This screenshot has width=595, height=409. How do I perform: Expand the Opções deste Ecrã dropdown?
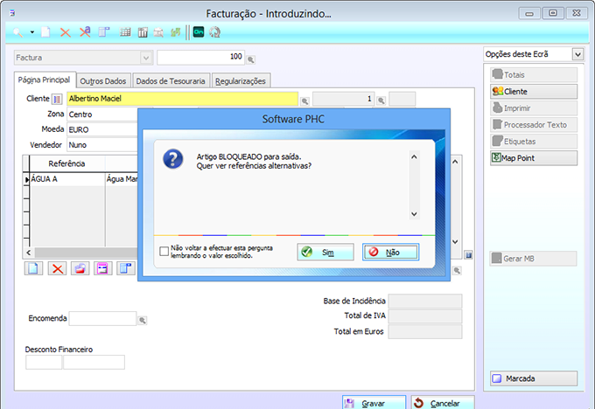(577, 54)
